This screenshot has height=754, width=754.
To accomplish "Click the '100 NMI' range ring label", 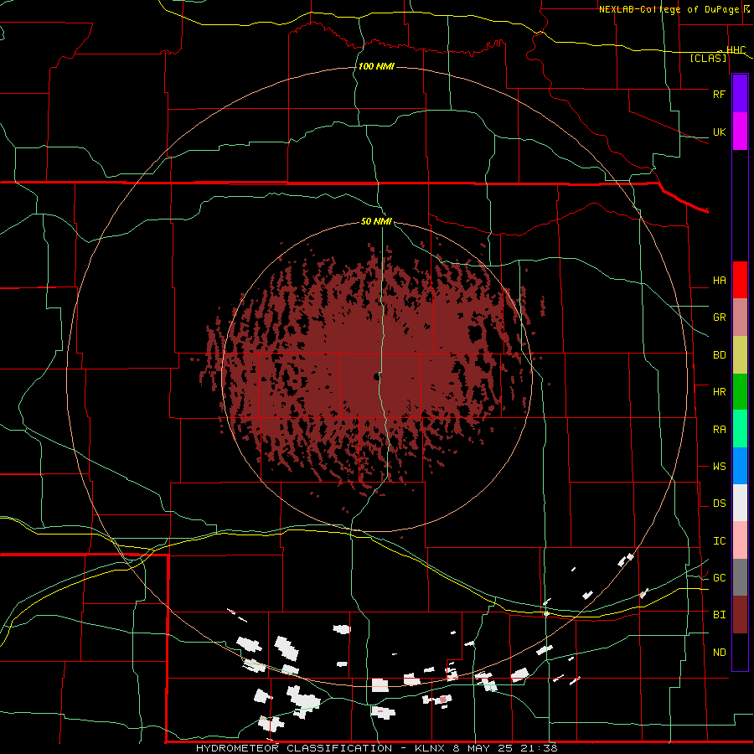I will click(376, 66).
